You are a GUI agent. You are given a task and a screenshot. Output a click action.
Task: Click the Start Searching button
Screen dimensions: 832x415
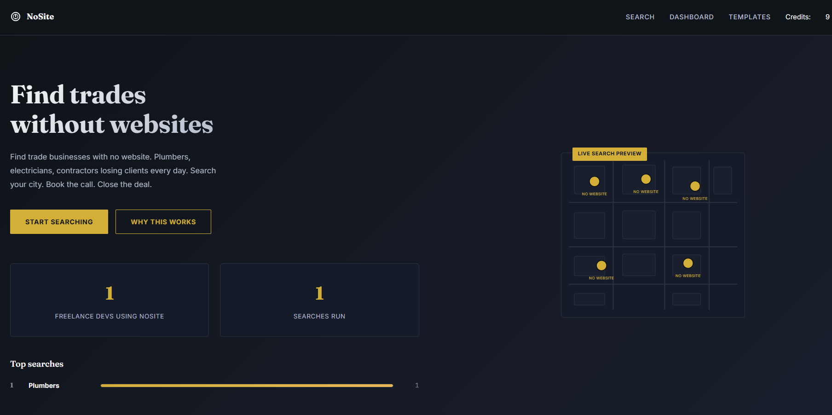coord(59,222)
